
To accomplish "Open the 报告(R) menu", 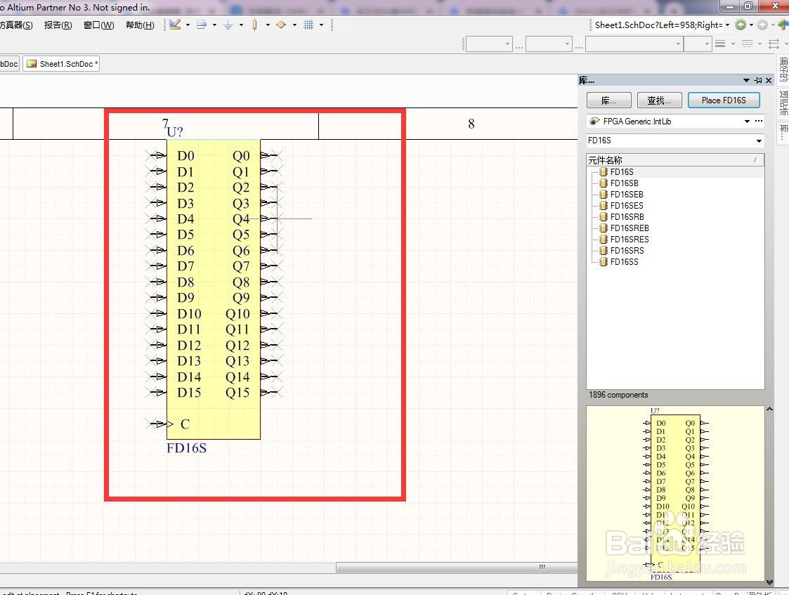I will (x=58, y=25).
